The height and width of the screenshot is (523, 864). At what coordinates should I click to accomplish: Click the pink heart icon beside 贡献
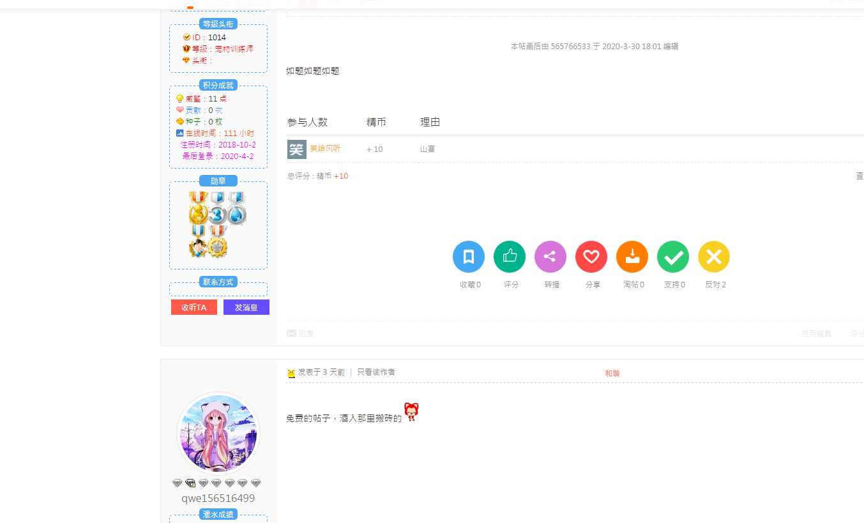(x=180, y=110)
